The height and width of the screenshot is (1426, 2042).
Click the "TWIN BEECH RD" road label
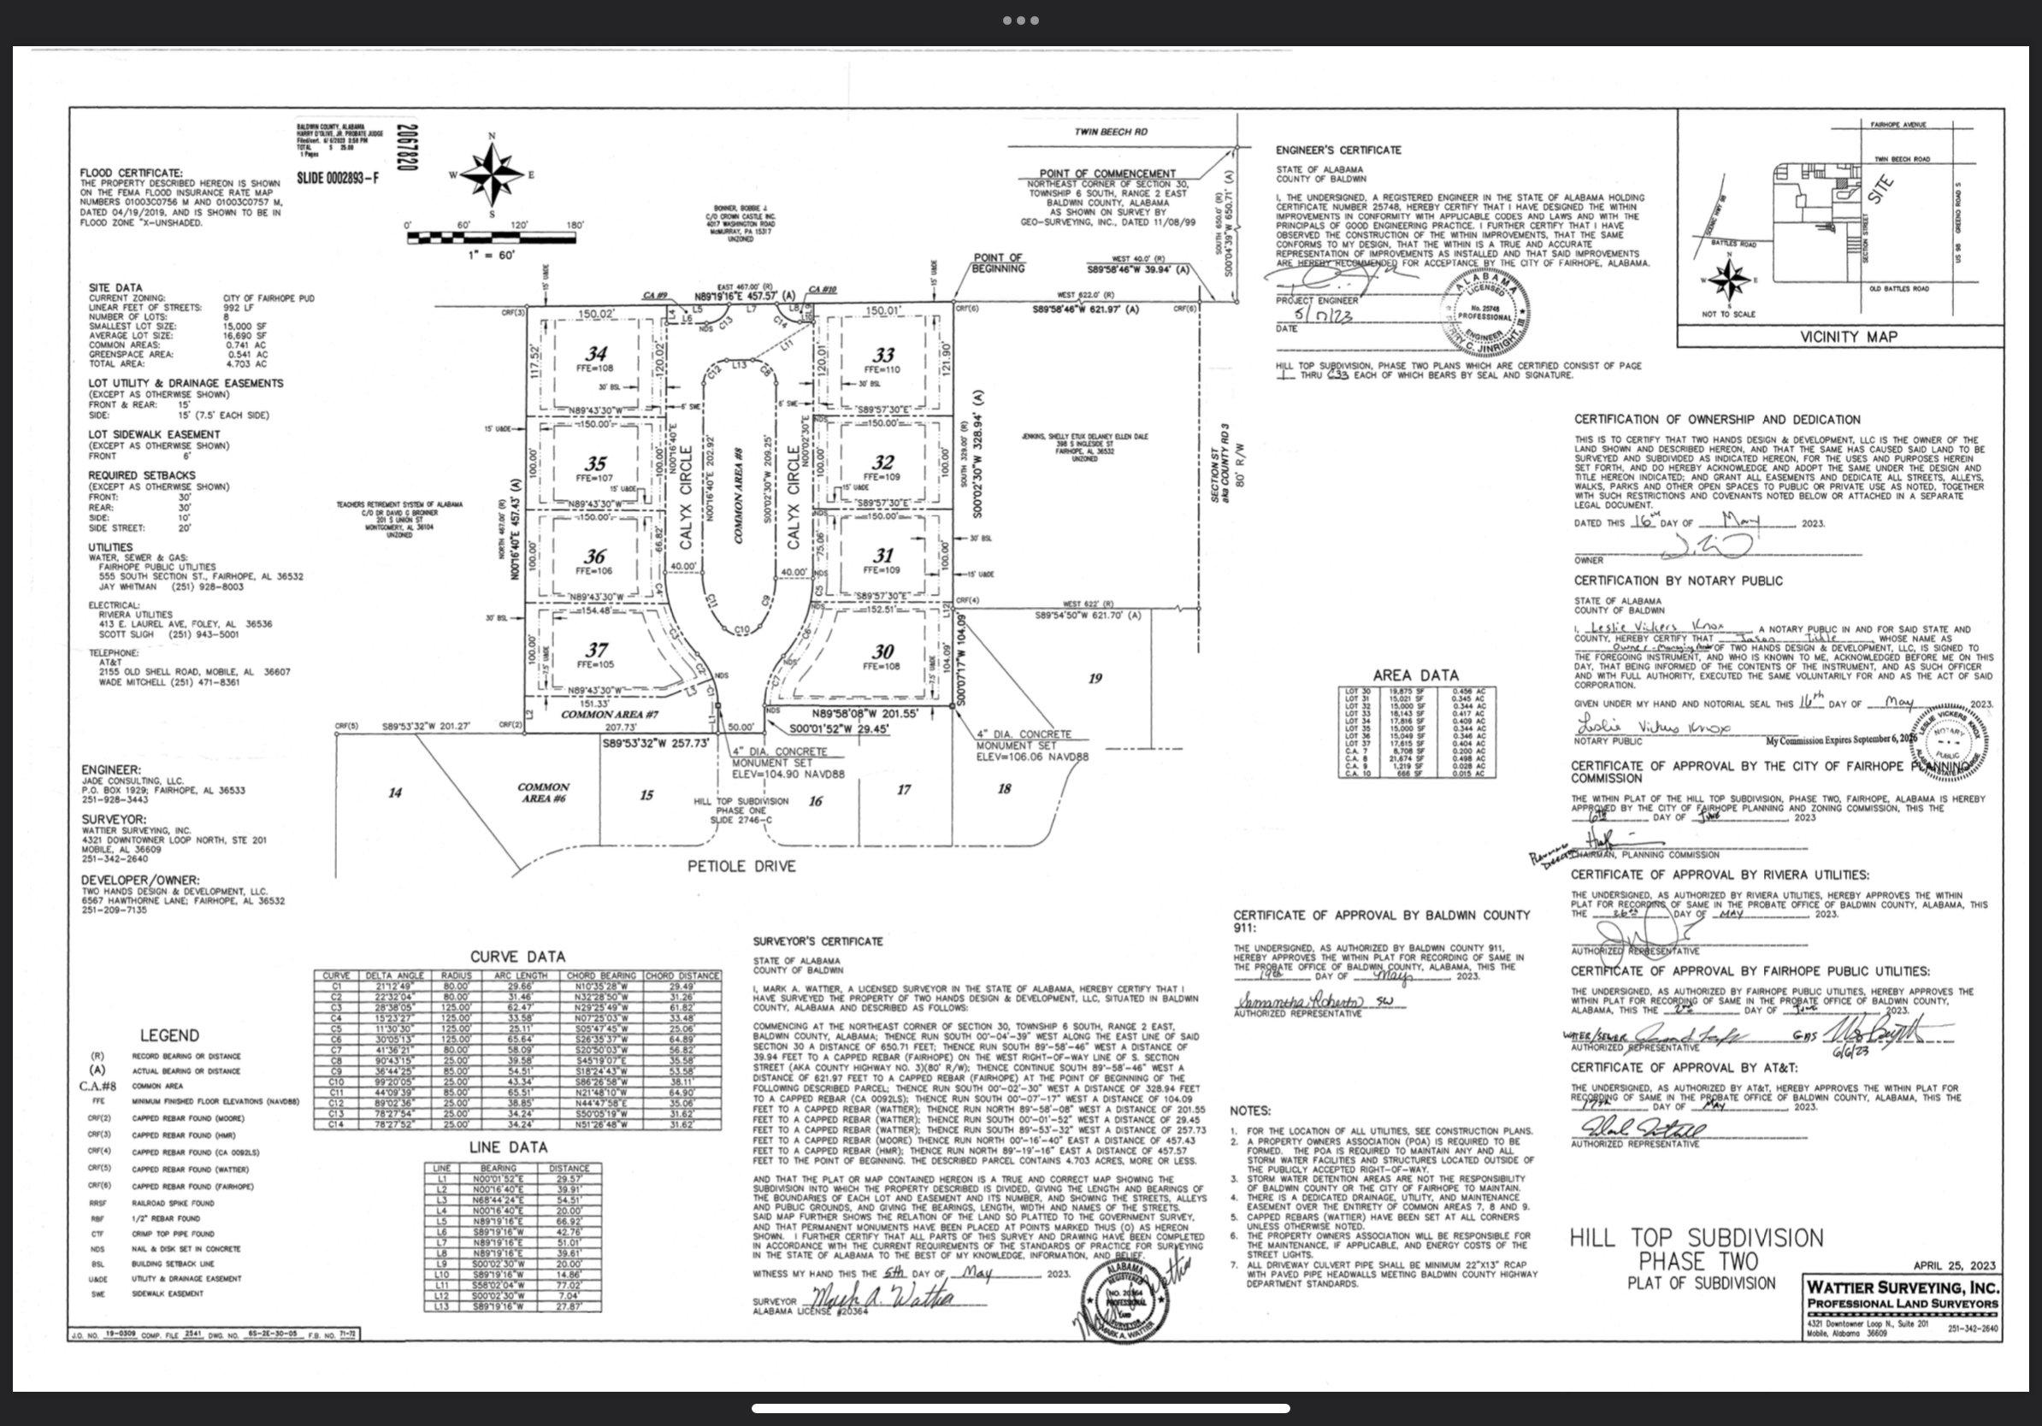pyautogui.click(x=1111, y=133)
